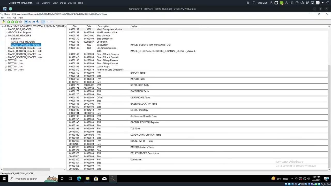The height and width of the screenshot is (186, 331).
Task: Select the Signature tree entry
Action: click(16, 39)
